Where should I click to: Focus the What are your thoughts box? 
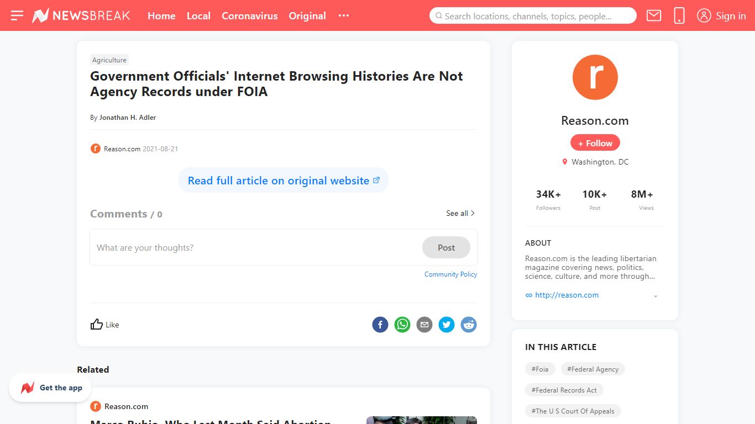pos(257,247)
